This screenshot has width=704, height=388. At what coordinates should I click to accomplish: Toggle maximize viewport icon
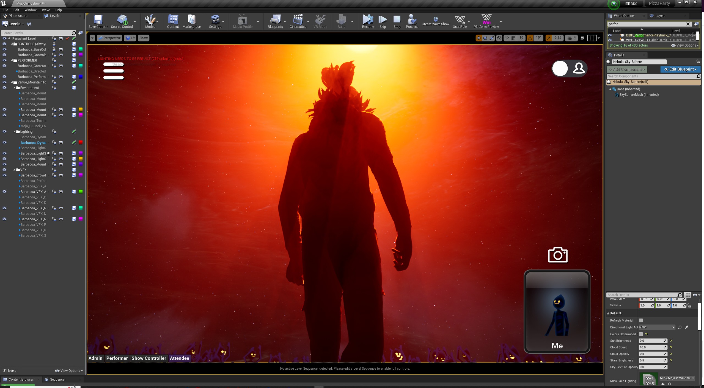tap(582, 38)
